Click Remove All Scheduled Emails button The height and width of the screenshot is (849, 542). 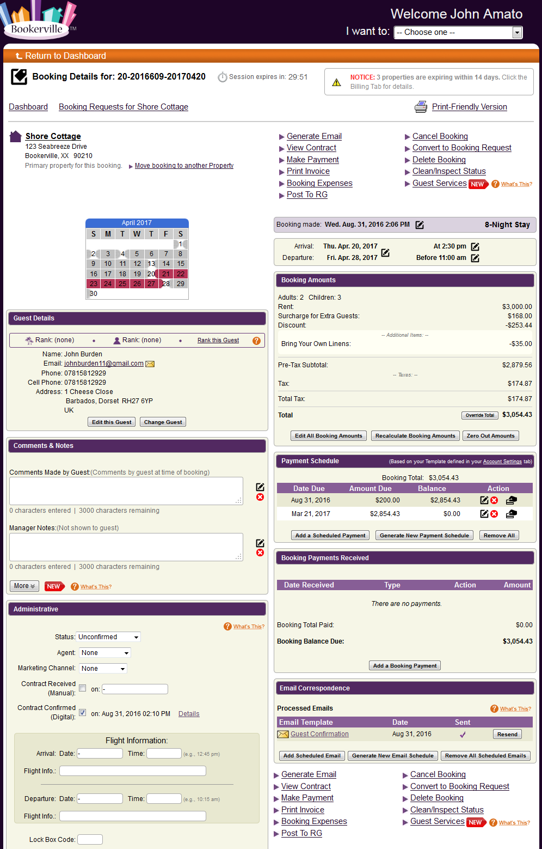485,756
